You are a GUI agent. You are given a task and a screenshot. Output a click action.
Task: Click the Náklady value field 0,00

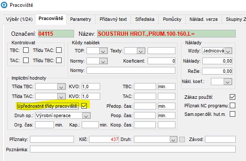pos(217,61)
